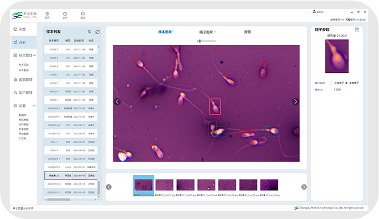Select the first highlighted field thumbnail

143,185
